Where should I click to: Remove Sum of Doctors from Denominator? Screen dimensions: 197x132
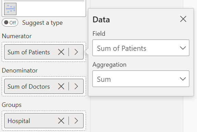[x=61, y=86]
